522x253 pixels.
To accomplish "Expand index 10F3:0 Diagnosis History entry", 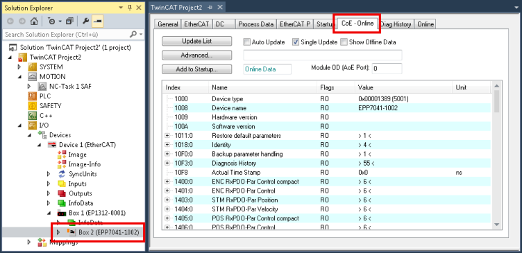I will (x=167, y=163).
